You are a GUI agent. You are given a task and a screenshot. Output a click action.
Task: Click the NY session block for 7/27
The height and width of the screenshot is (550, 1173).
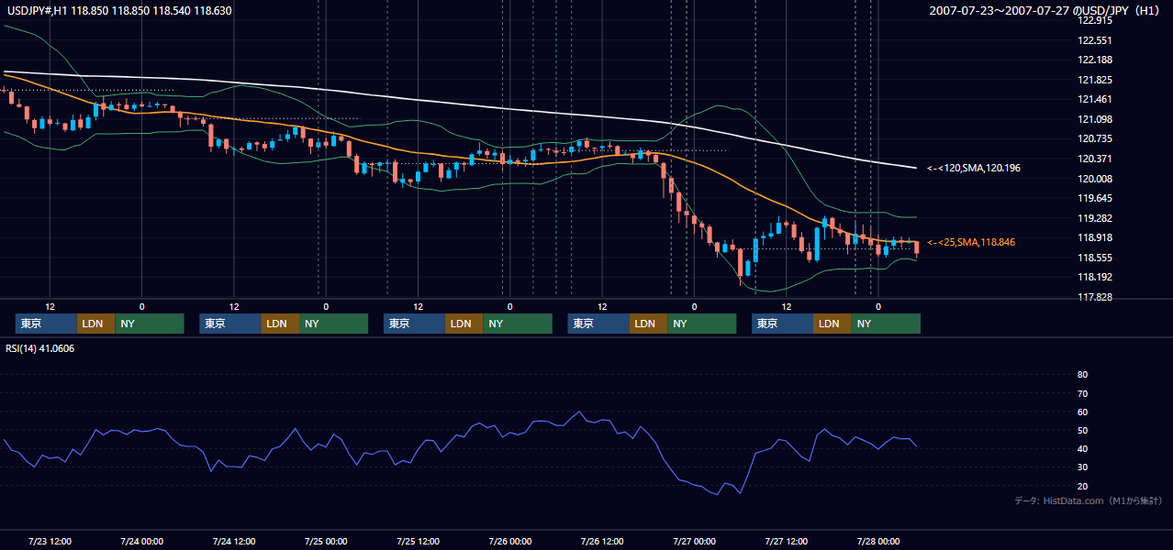pos(886,324)
